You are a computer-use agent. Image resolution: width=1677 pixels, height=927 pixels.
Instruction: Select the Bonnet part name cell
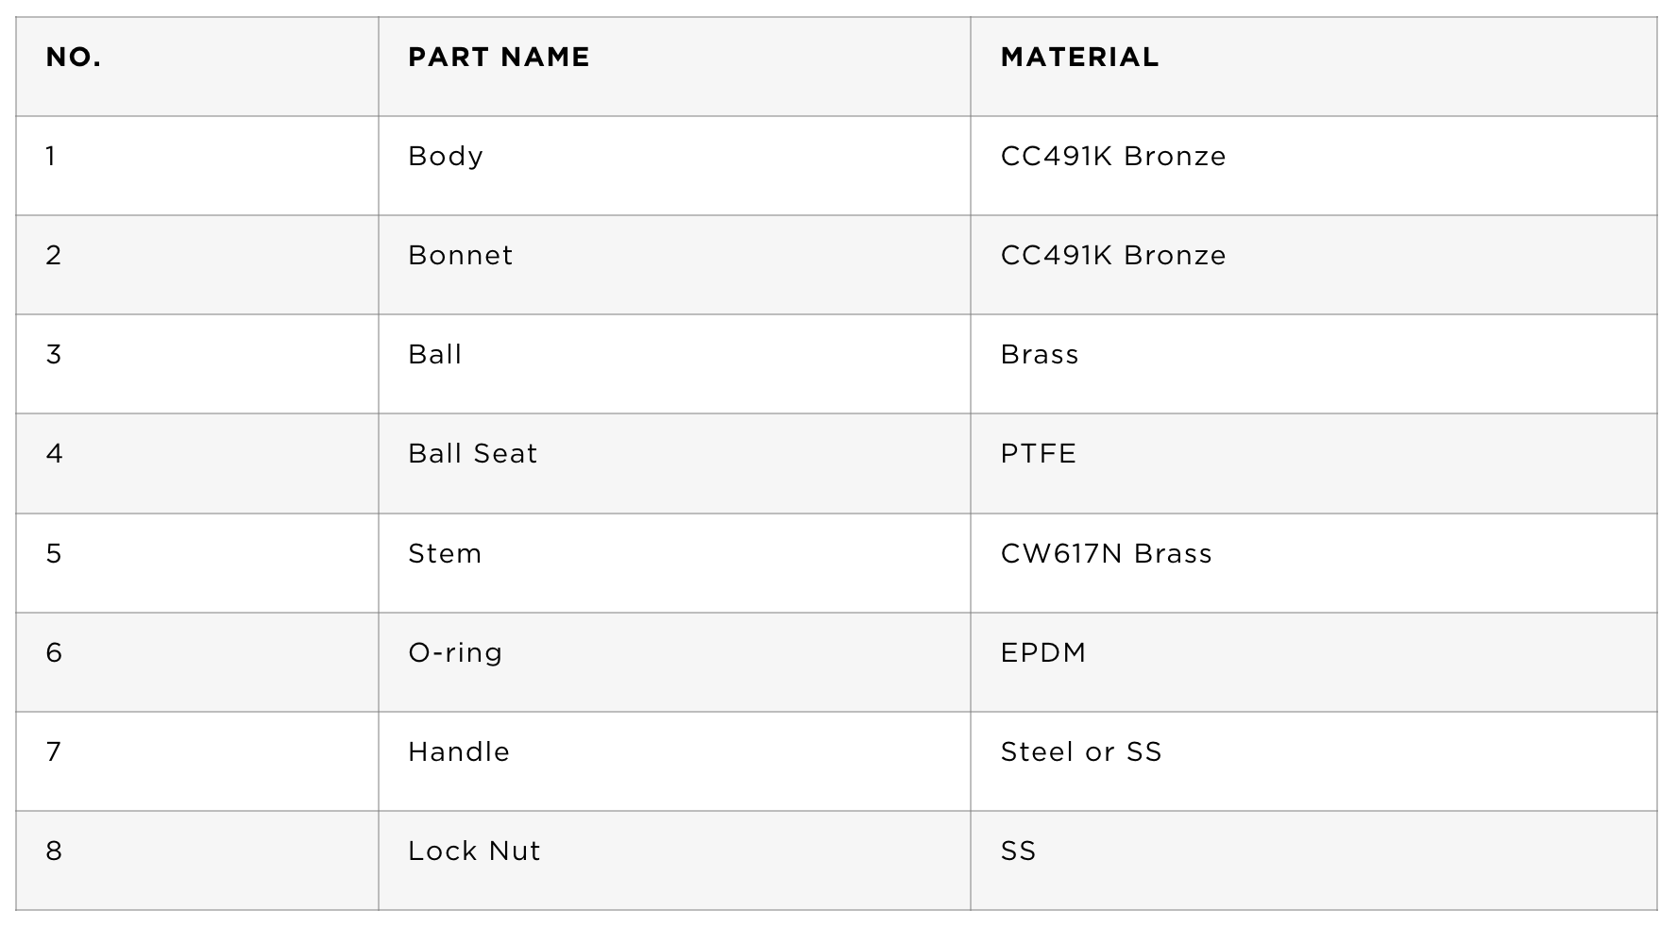point(674,265)
